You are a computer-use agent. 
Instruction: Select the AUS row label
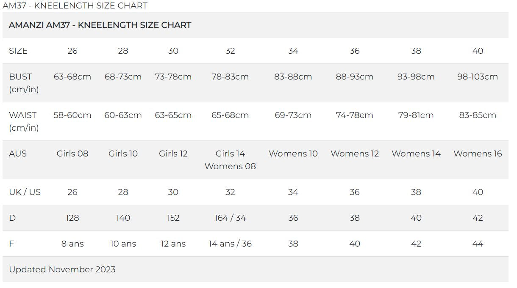coord(18,154)
